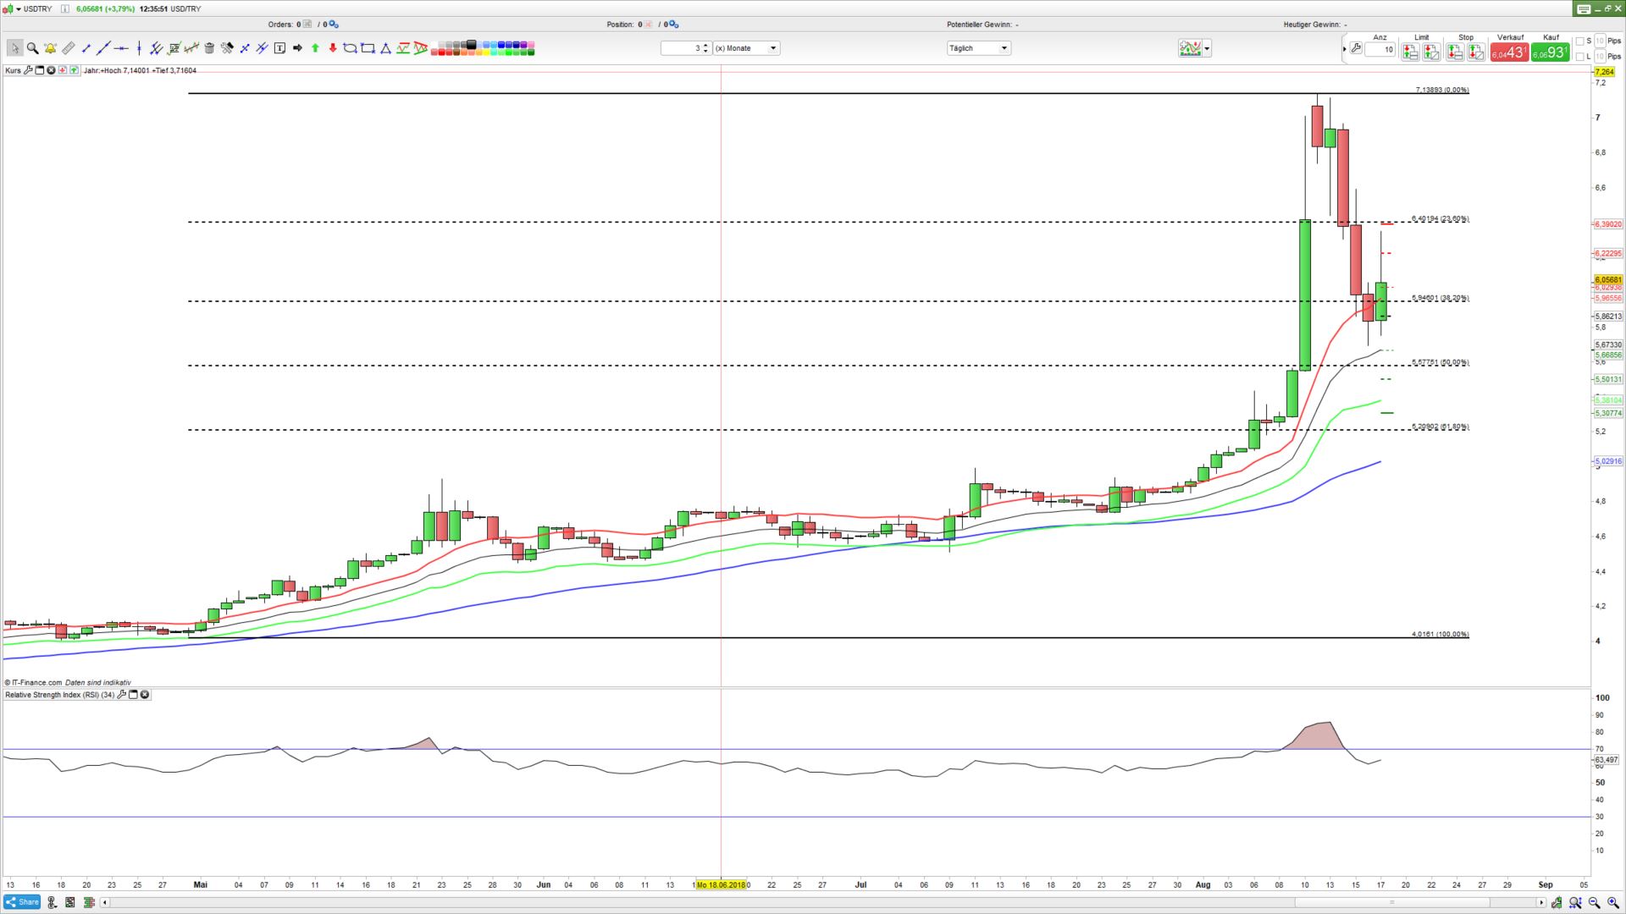1626x914 pixels.
Task: Pick the black color swatch
Action: (x=472, y=44)
